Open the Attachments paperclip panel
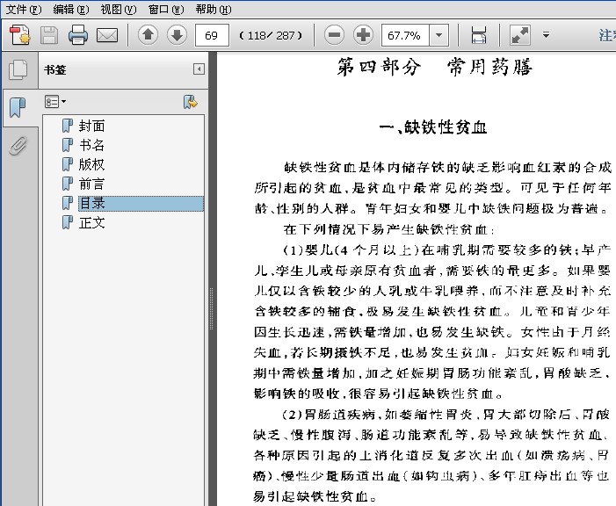The image size is (616, 506). [18, 145]
